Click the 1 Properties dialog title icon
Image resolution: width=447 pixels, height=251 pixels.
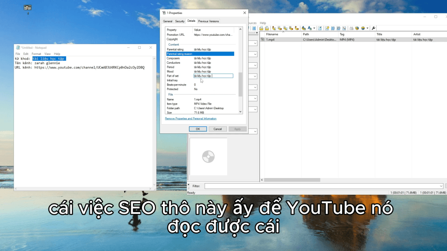coord(163,13)
